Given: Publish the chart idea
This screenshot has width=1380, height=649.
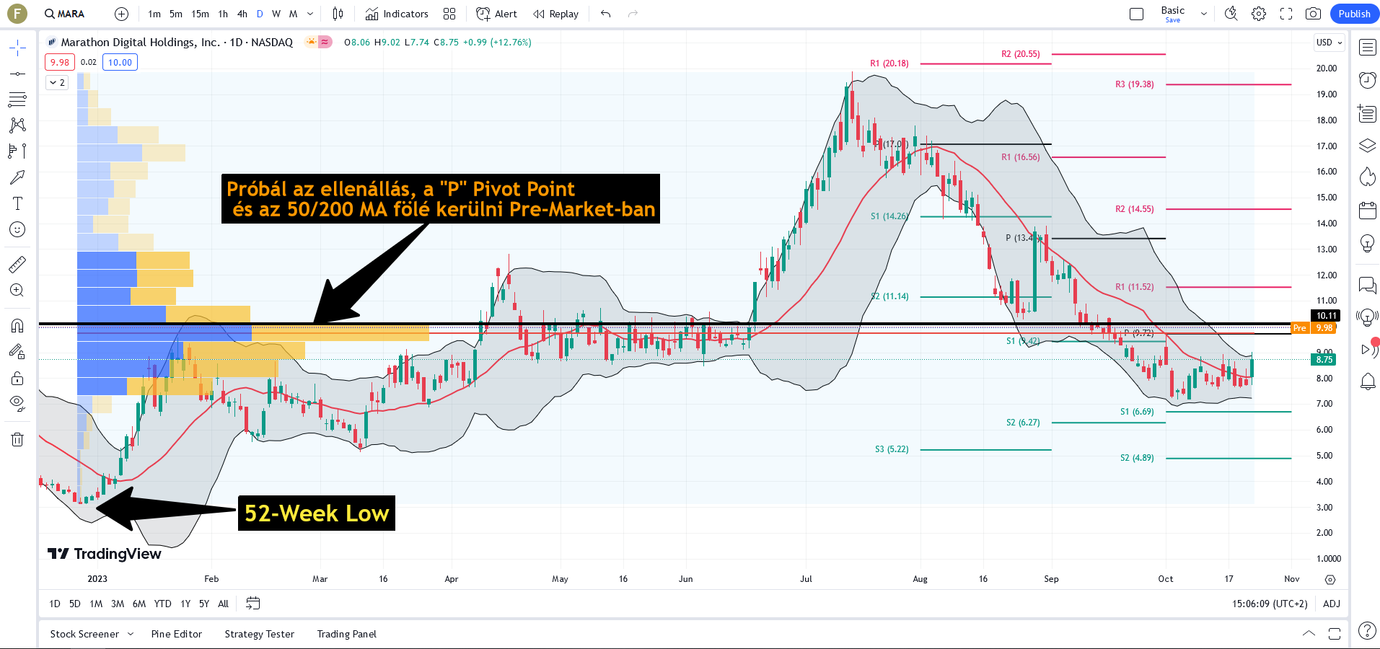Looking at the screenshot, I should point(1354,14).
